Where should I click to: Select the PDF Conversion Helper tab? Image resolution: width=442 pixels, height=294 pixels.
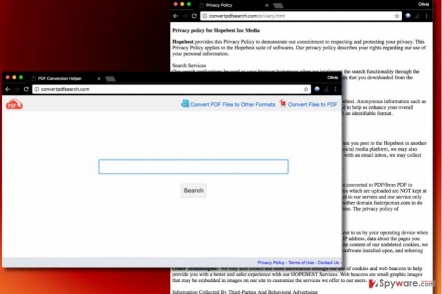tap(60, 79)
